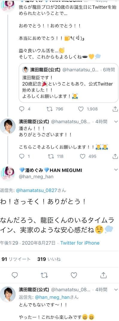Click the heart icon under main tweet
The image size is (119, 321).
[x=74, y=275]
